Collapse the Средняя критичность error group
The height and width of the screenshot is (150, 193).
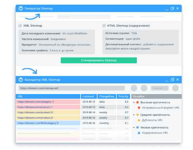(134, 115)
